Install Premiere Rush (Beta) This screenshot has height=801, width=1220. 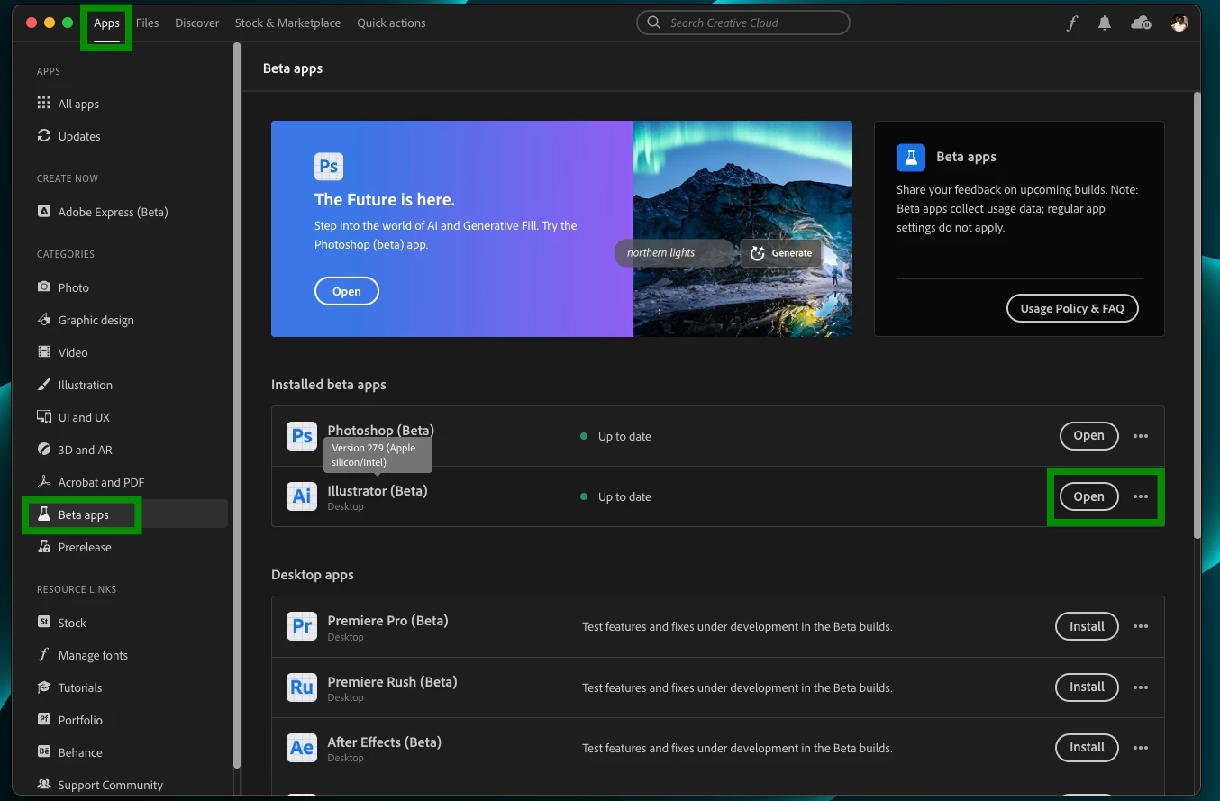[x=1087, y=687]
